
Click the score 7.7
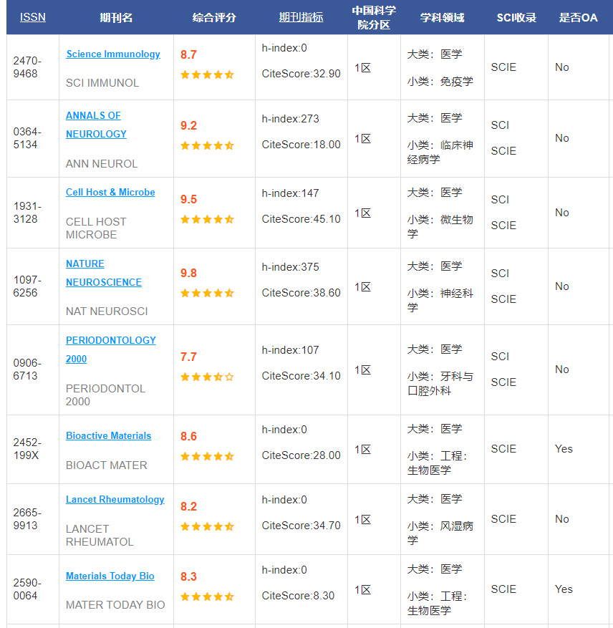click(x=188, y=357)
